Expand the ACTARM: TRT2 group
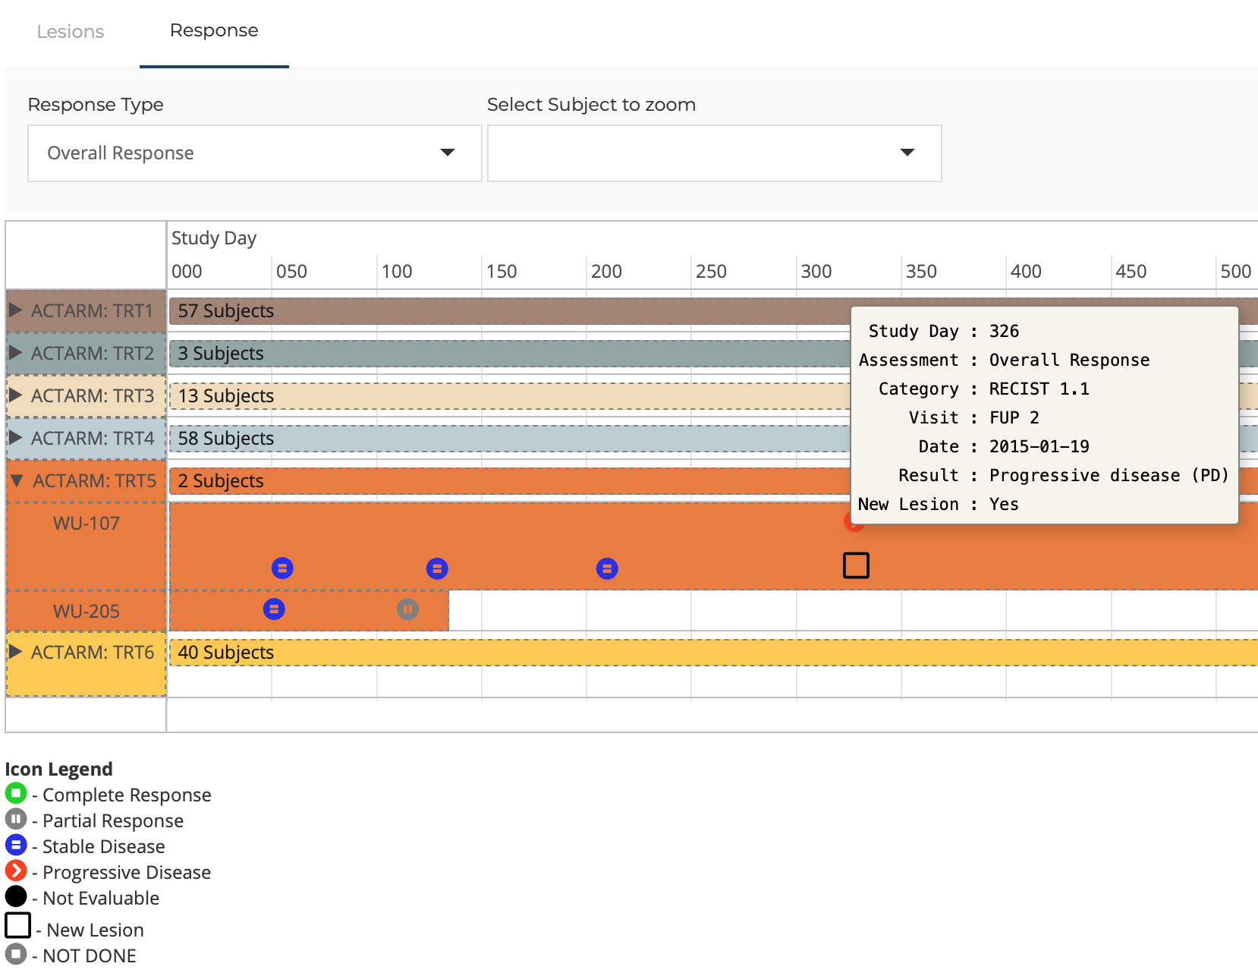1258x976 pixels. click(x=15, y=353)
